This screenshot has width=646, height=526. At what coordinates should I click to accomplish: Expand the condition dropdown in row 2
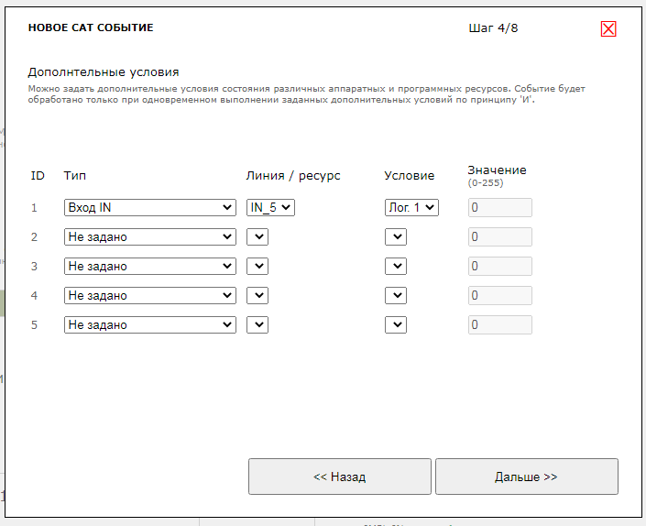click(x=395, y=237)
